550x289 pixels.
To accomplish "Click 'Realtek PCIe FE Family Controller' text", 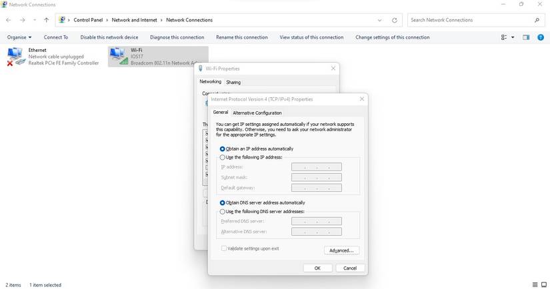I will click(x=63, y=63).
